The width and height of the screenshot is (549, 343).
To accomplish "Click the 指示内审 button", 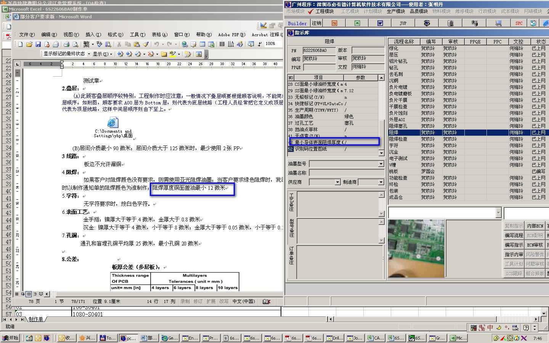I will point(514,255).
